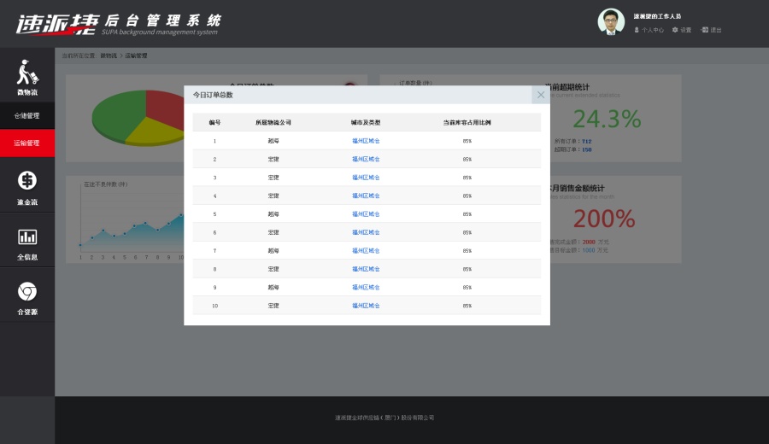
Task: Click the 所属物流公司 column header
Action: click(273, 122)
